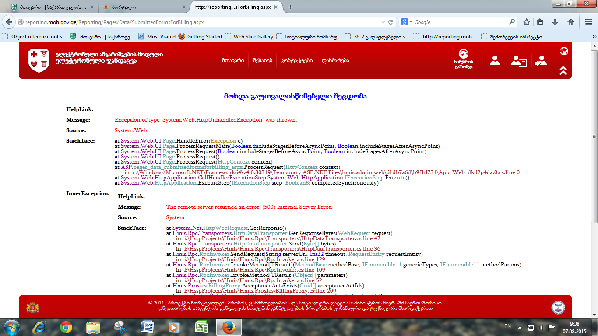
Task: Click the დახმარება help link
Action: [x=335, y=61]
